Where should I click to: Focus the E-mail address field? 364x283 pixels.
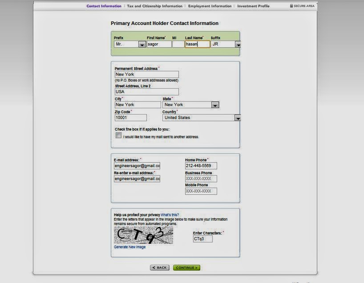tap(137, 166)
